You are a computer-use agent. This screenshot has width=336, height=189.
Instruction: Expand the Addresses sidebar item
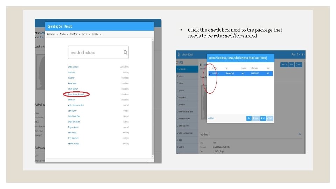click(187, 83)
